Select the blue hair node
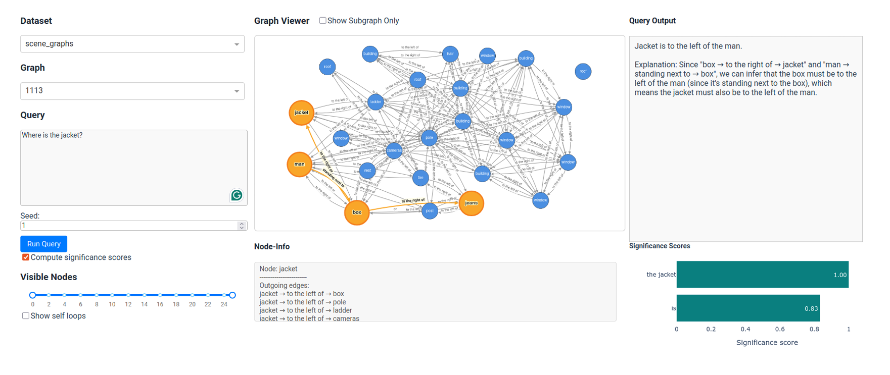Viewport: 890px width, 375px height. [x=450, y=53]
